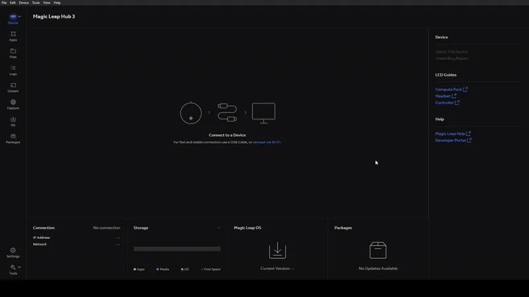529x297 pixels.
Task: Click the USB cable illustration
Action: click(x=227, y=112)
